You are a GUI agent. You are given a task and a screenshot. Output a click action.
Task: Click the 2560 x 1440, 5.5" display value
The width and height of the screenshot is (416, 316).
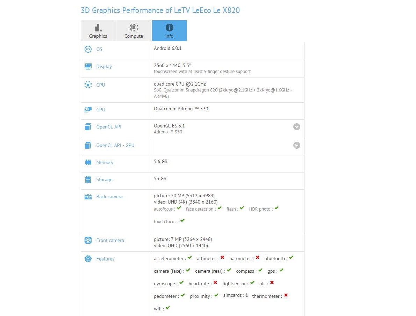point(172,65)
